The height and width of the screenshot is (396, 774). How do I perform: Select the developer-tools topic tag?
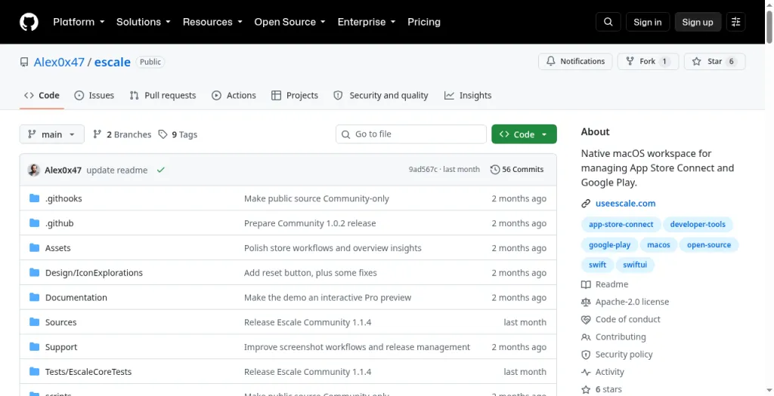[x=698, y=225]
